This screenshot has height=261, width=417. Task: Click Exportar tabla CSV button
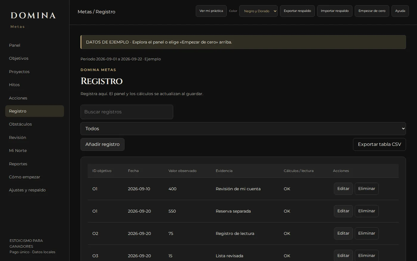[x=379, y=144]
